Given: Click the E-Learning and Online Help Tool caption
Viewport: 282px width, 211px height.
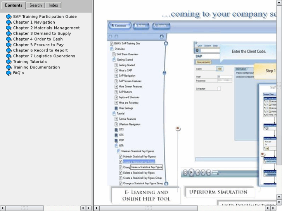Looking at the screenshot, I should 146,196.
